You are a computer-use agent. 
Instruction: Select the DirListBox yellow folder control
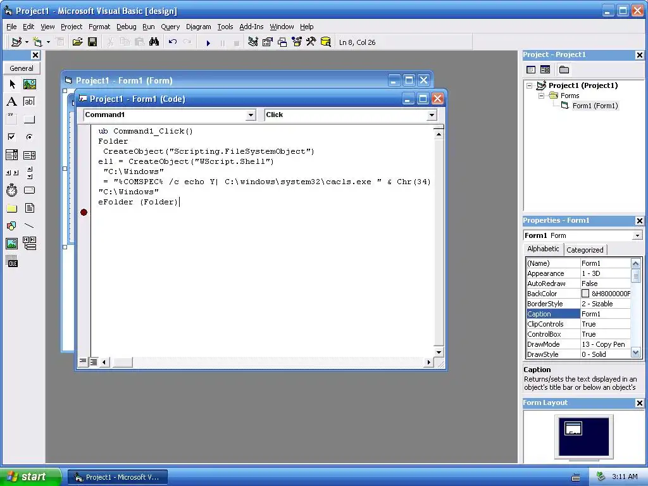coord(12,208)
